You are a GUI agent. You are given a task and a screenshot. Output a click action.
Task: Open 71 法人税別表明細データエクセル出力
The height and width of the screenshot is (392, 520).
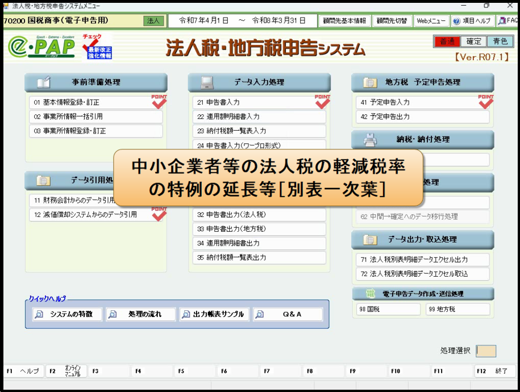pos(423,260)
